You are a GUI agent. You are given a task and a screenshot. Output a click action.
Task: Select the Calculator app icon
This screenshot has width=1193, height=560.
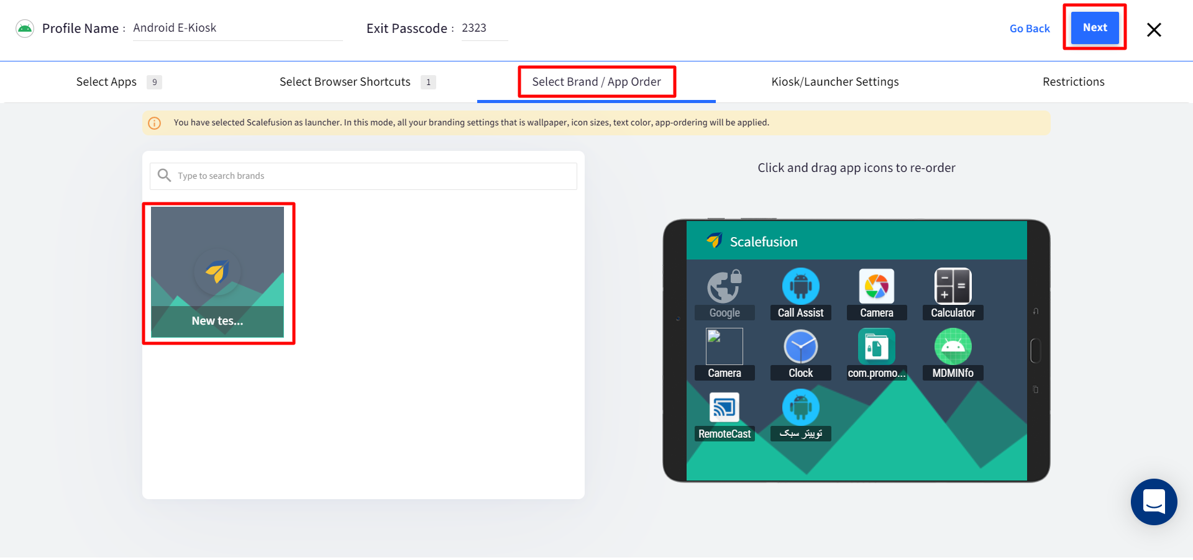point(953,286)
